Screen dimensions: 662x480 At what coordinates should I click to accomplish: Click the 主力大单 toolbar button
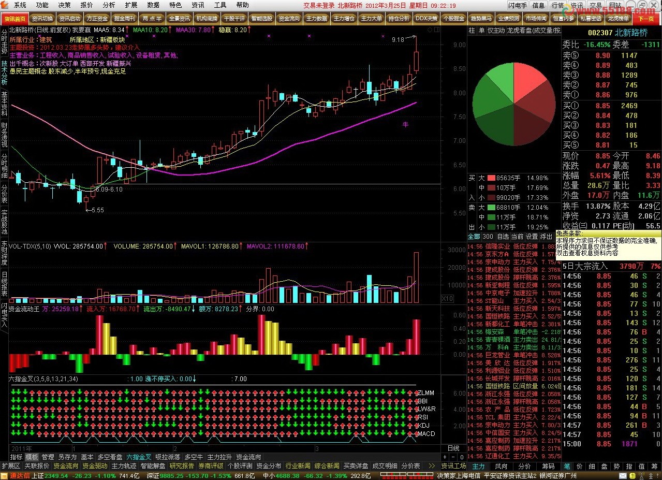coord(371,19)
